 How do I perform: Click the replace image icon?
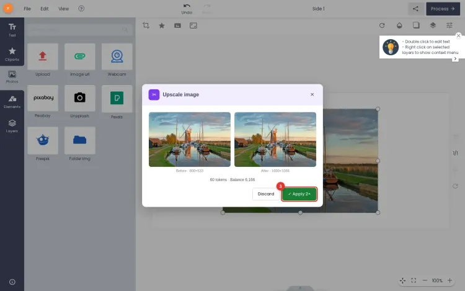coord(177,25)
